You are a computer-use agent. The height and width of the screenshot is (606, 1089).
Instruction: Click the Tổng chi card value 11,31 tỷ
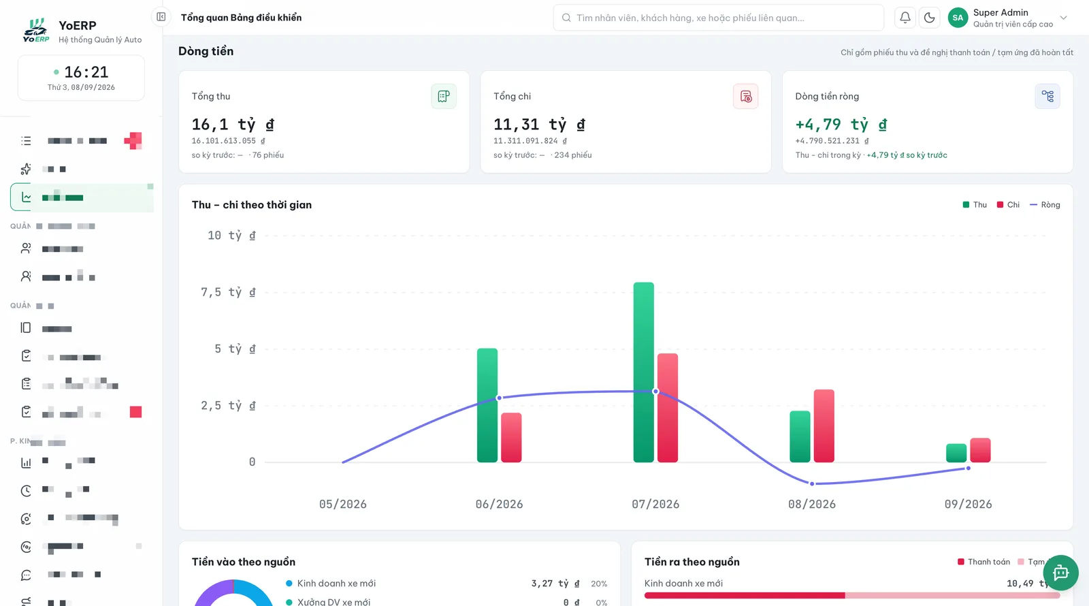coord(539,125)
